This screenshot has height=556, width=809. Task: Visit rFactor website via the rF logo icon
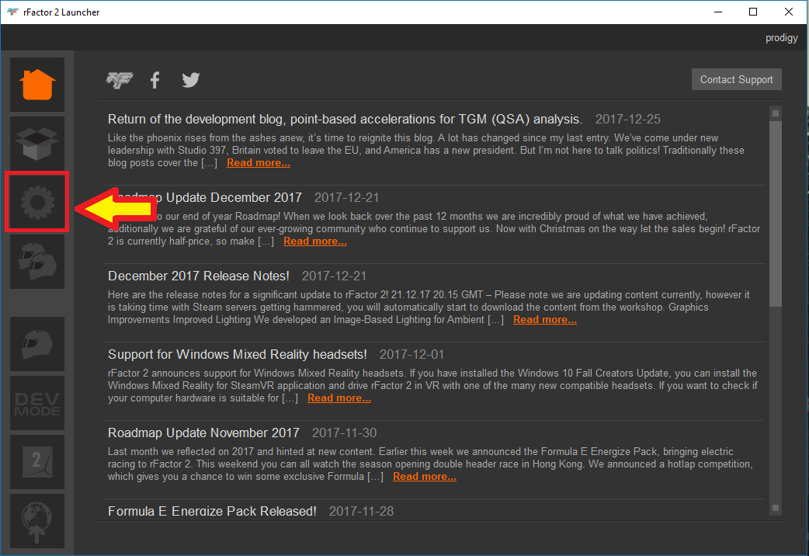tap(120, 80)
